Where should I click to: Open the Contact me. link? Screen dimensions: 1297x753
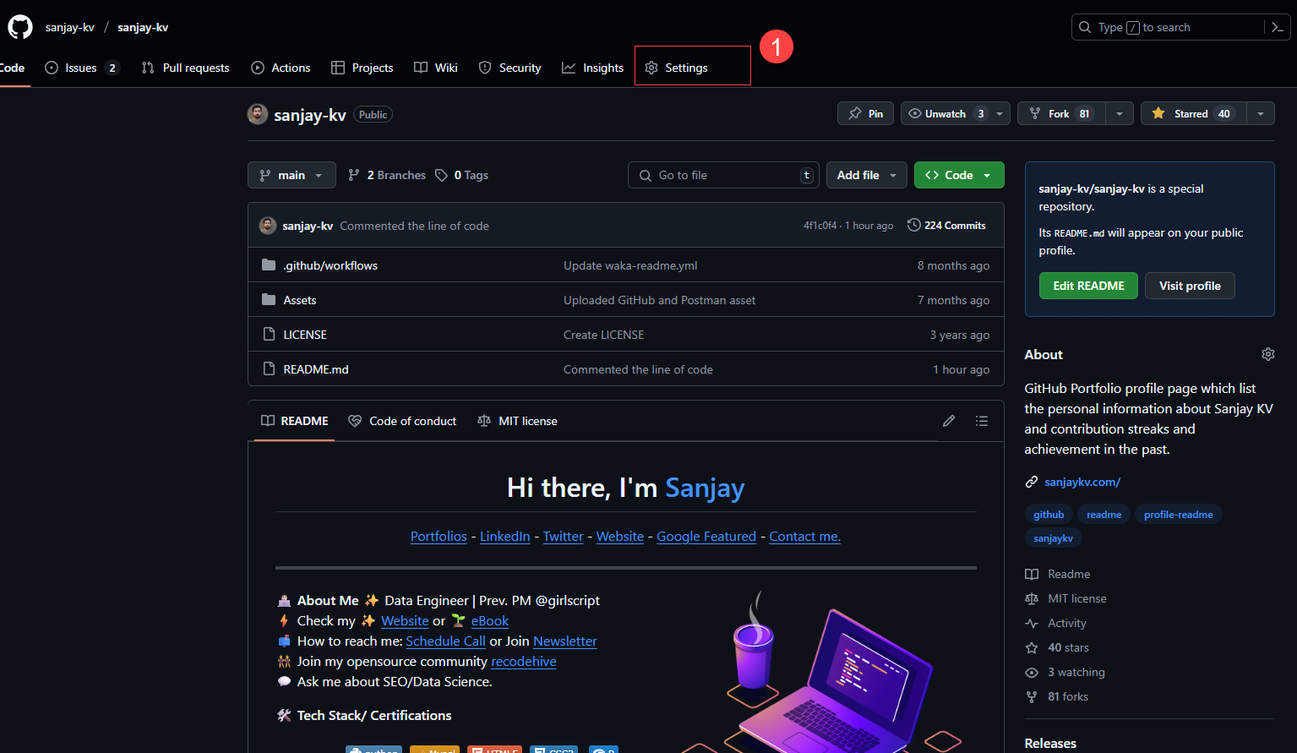pos(805,537)
